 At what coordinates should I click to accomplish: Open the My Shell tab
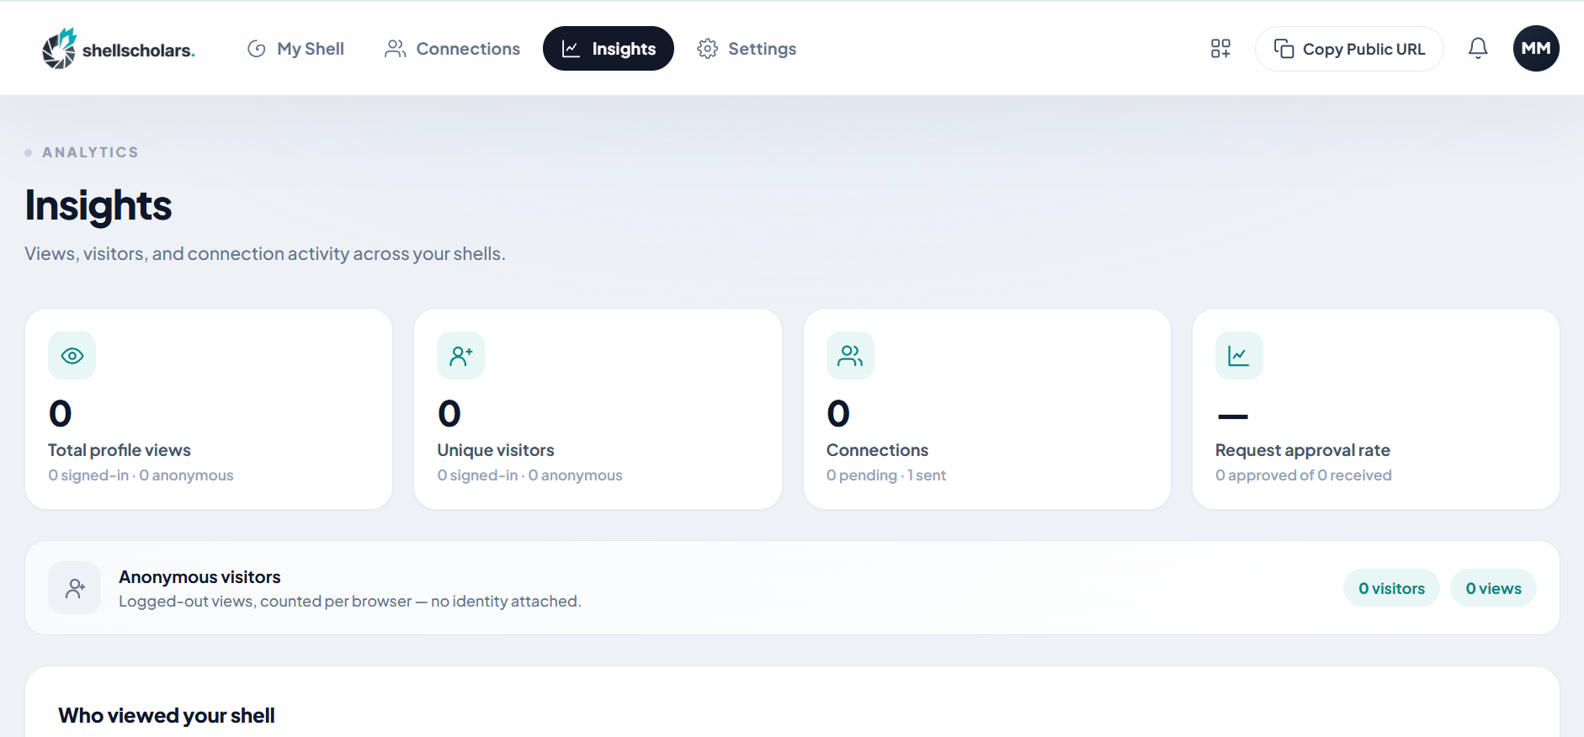295,49
